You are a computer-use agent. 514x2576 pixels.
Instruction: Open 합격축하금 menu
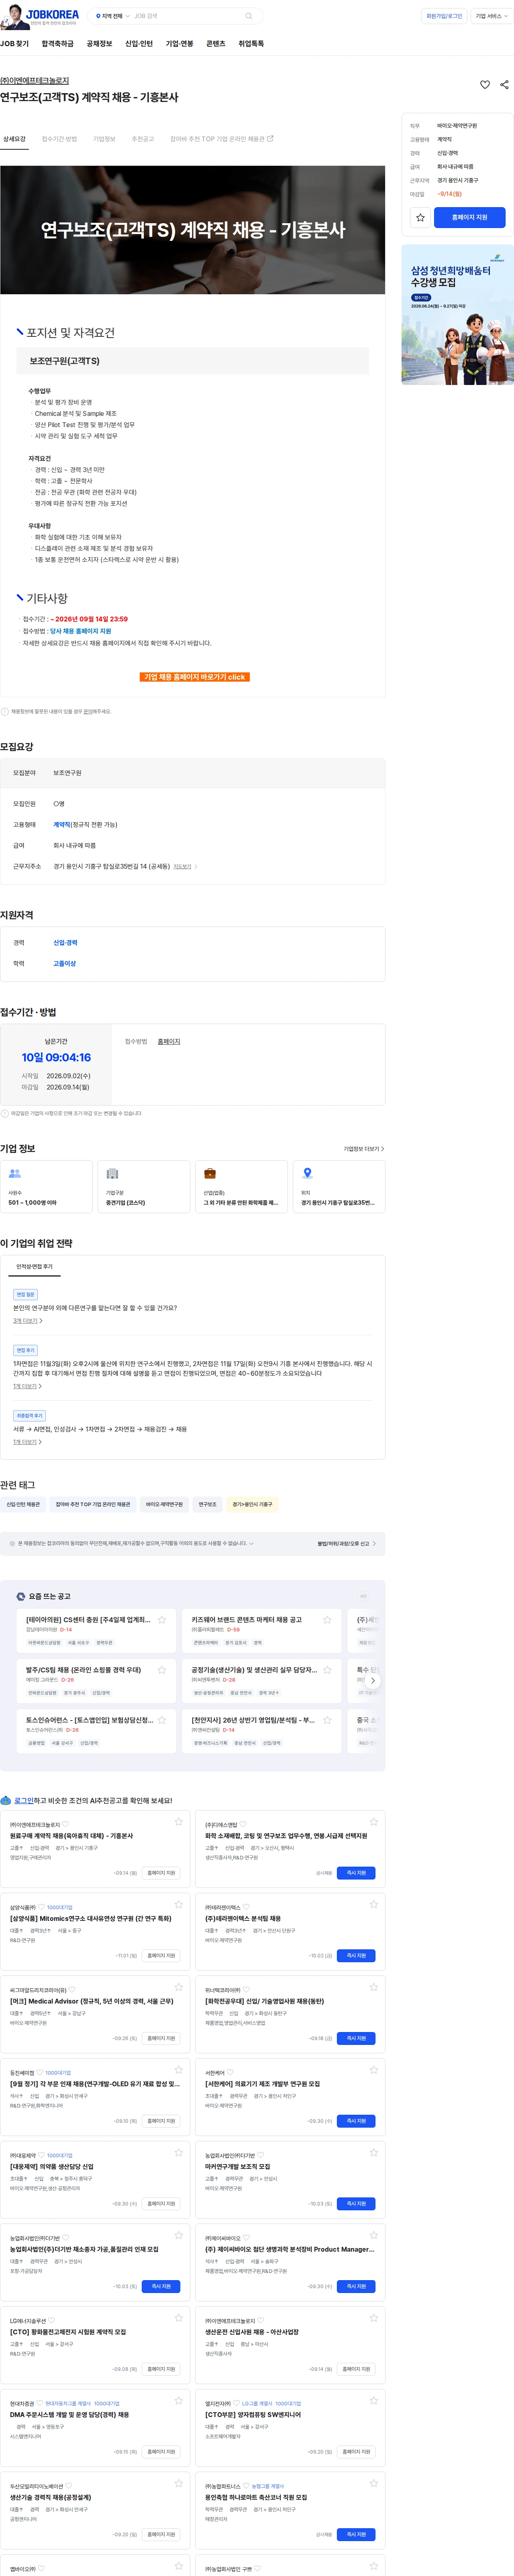[57, 44]
